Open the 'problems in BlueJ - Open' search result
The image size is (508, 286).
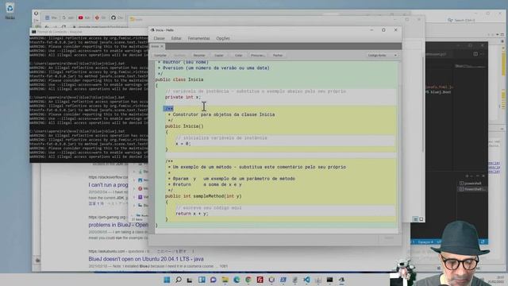pyautogui.click(x=118, y=225)
